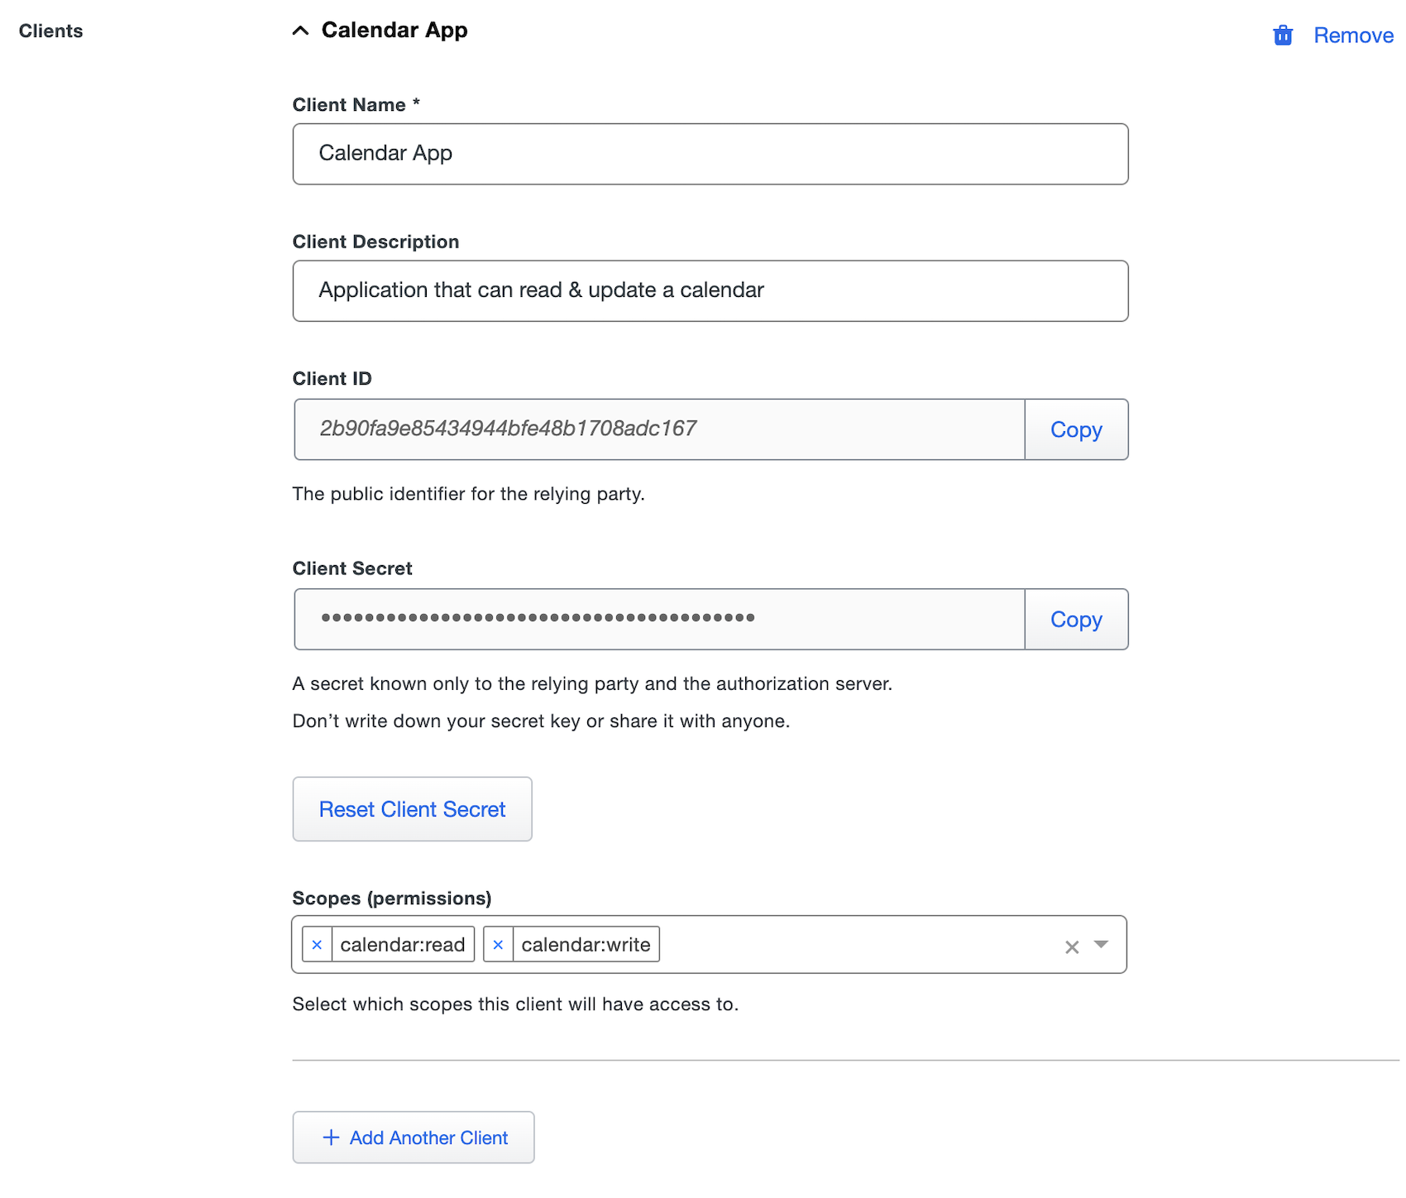Click the Add Another Client button

(414, 1137)
